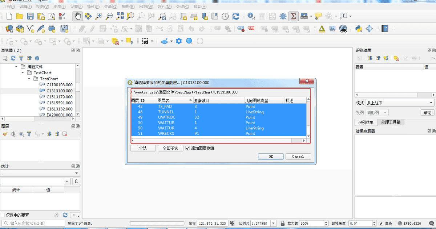The image size is (436, 229).
Task: Open the 矢量(O) menu
Action: click(x=110, y=7)
